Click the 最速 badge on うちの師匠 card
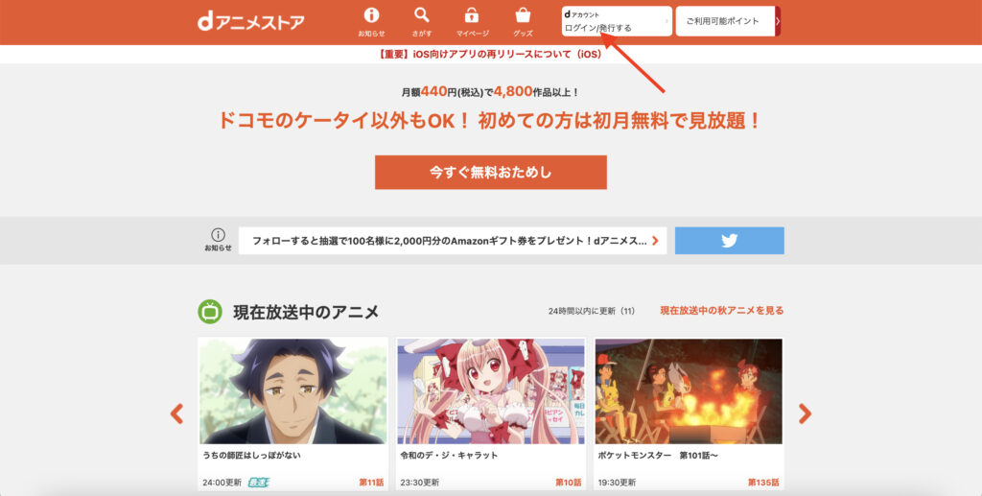The image size is (982, 496). click(x=258, y=483)
